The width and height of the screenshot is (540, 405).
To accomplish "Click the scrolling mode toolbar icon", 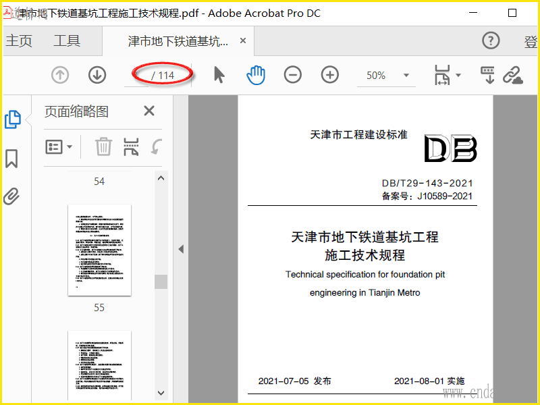I will click(487, 75).
